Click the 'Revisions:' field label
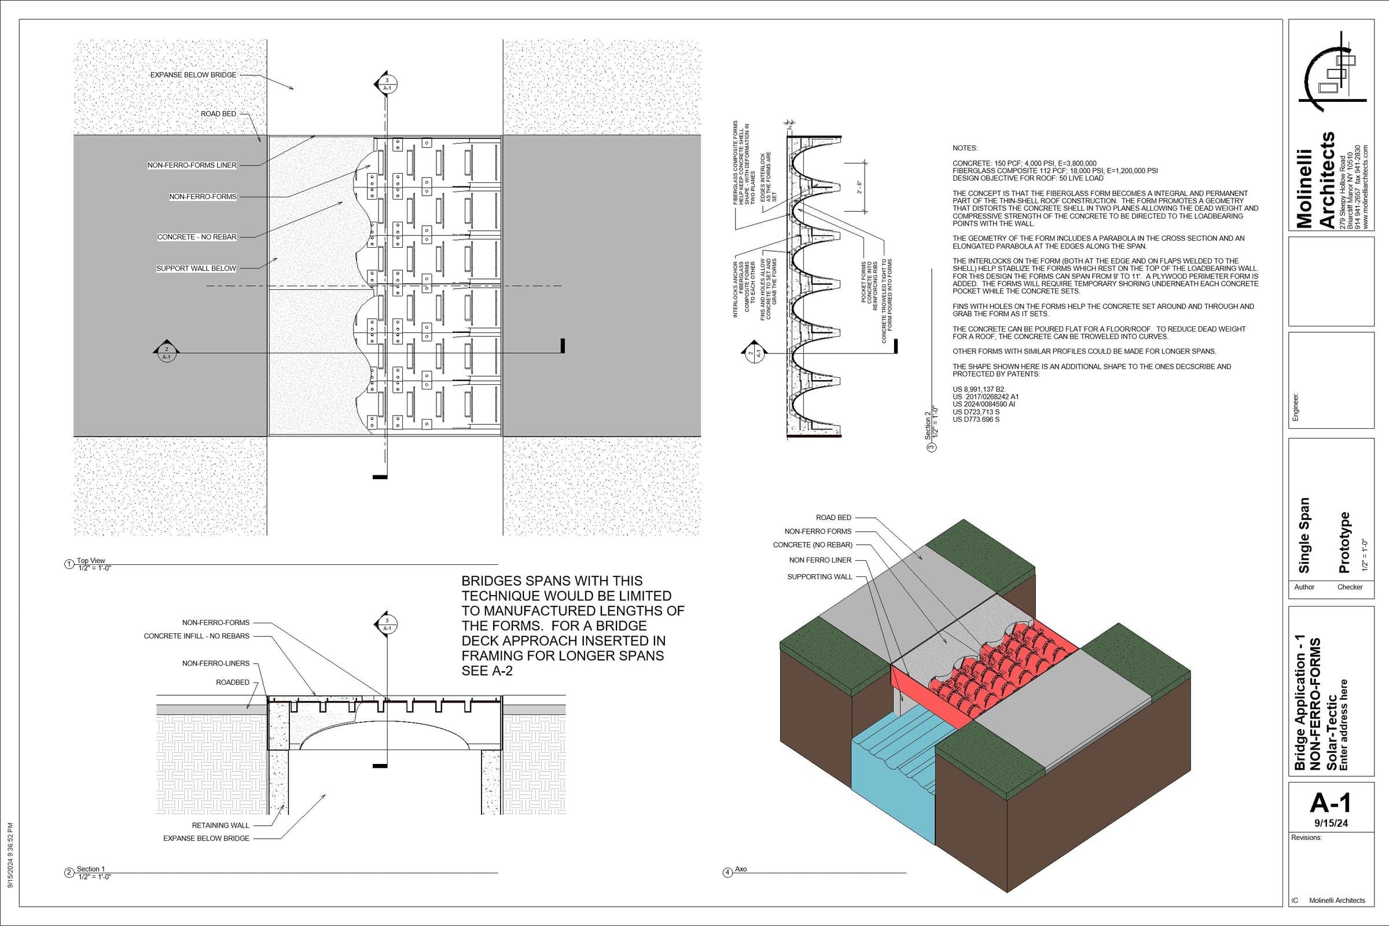 [x=1306, y=837]
